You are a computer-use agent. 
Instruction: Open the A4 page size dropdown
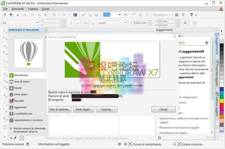point(37,23)
